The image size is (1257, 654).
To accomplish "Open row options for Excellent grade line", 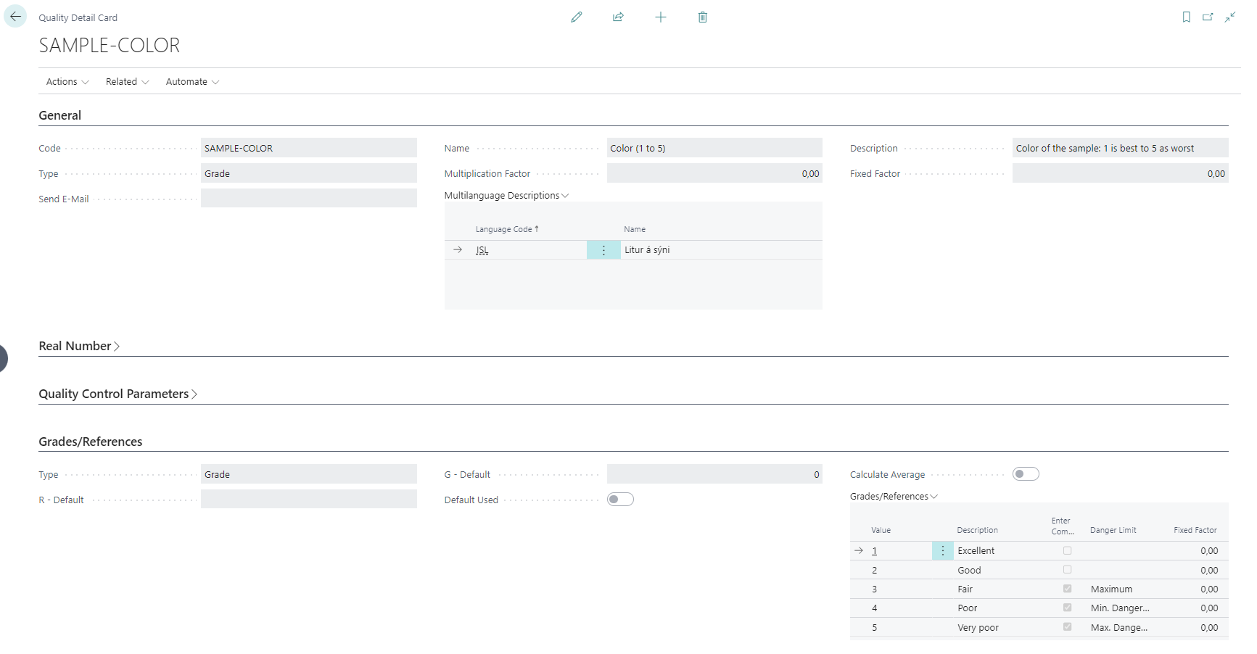I will [942, 551].
